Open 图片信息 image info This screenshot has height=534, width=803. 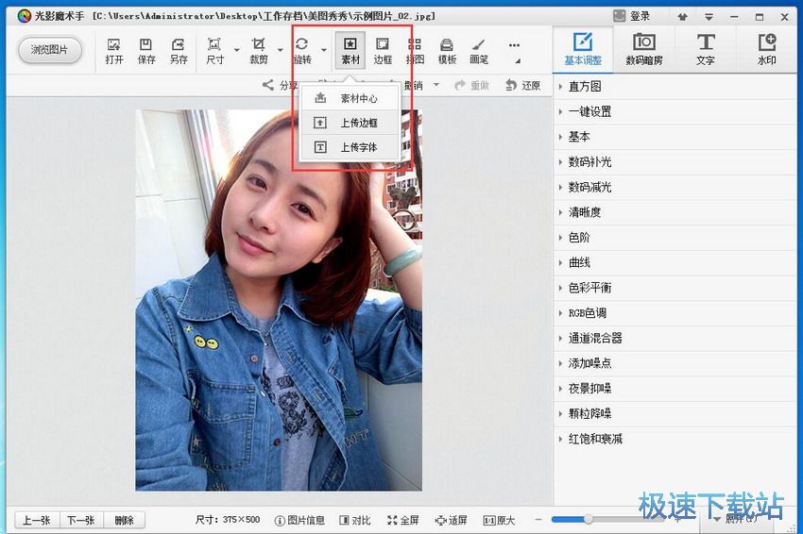click(300, 520)
